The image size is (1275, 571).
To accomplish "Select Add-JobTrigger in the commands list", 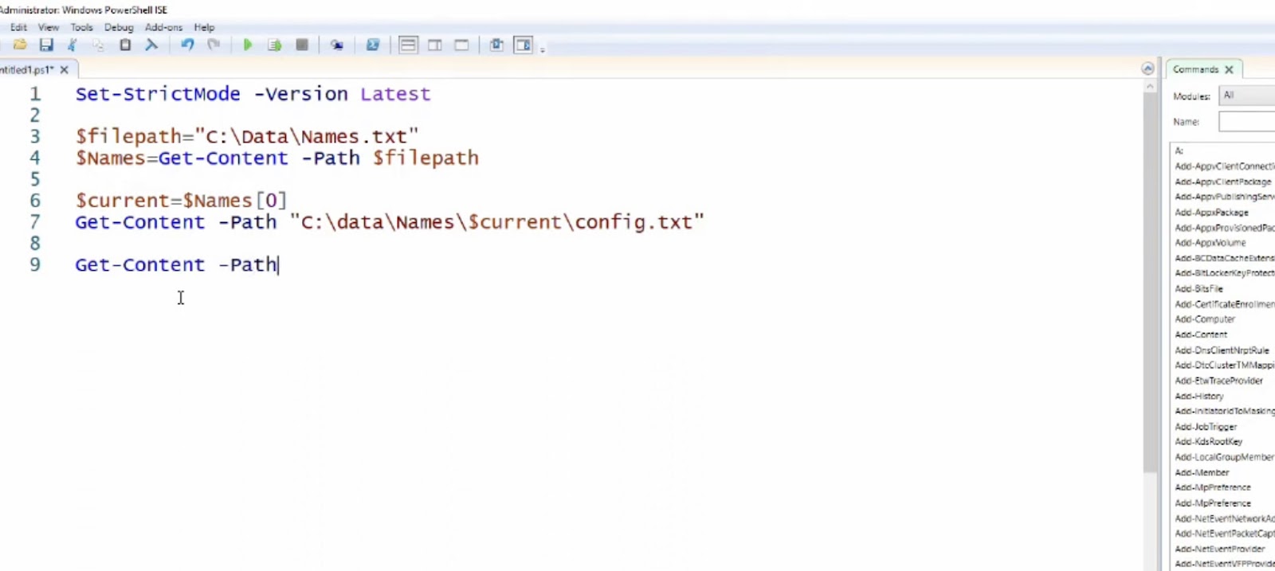I will click(1206, 427).
